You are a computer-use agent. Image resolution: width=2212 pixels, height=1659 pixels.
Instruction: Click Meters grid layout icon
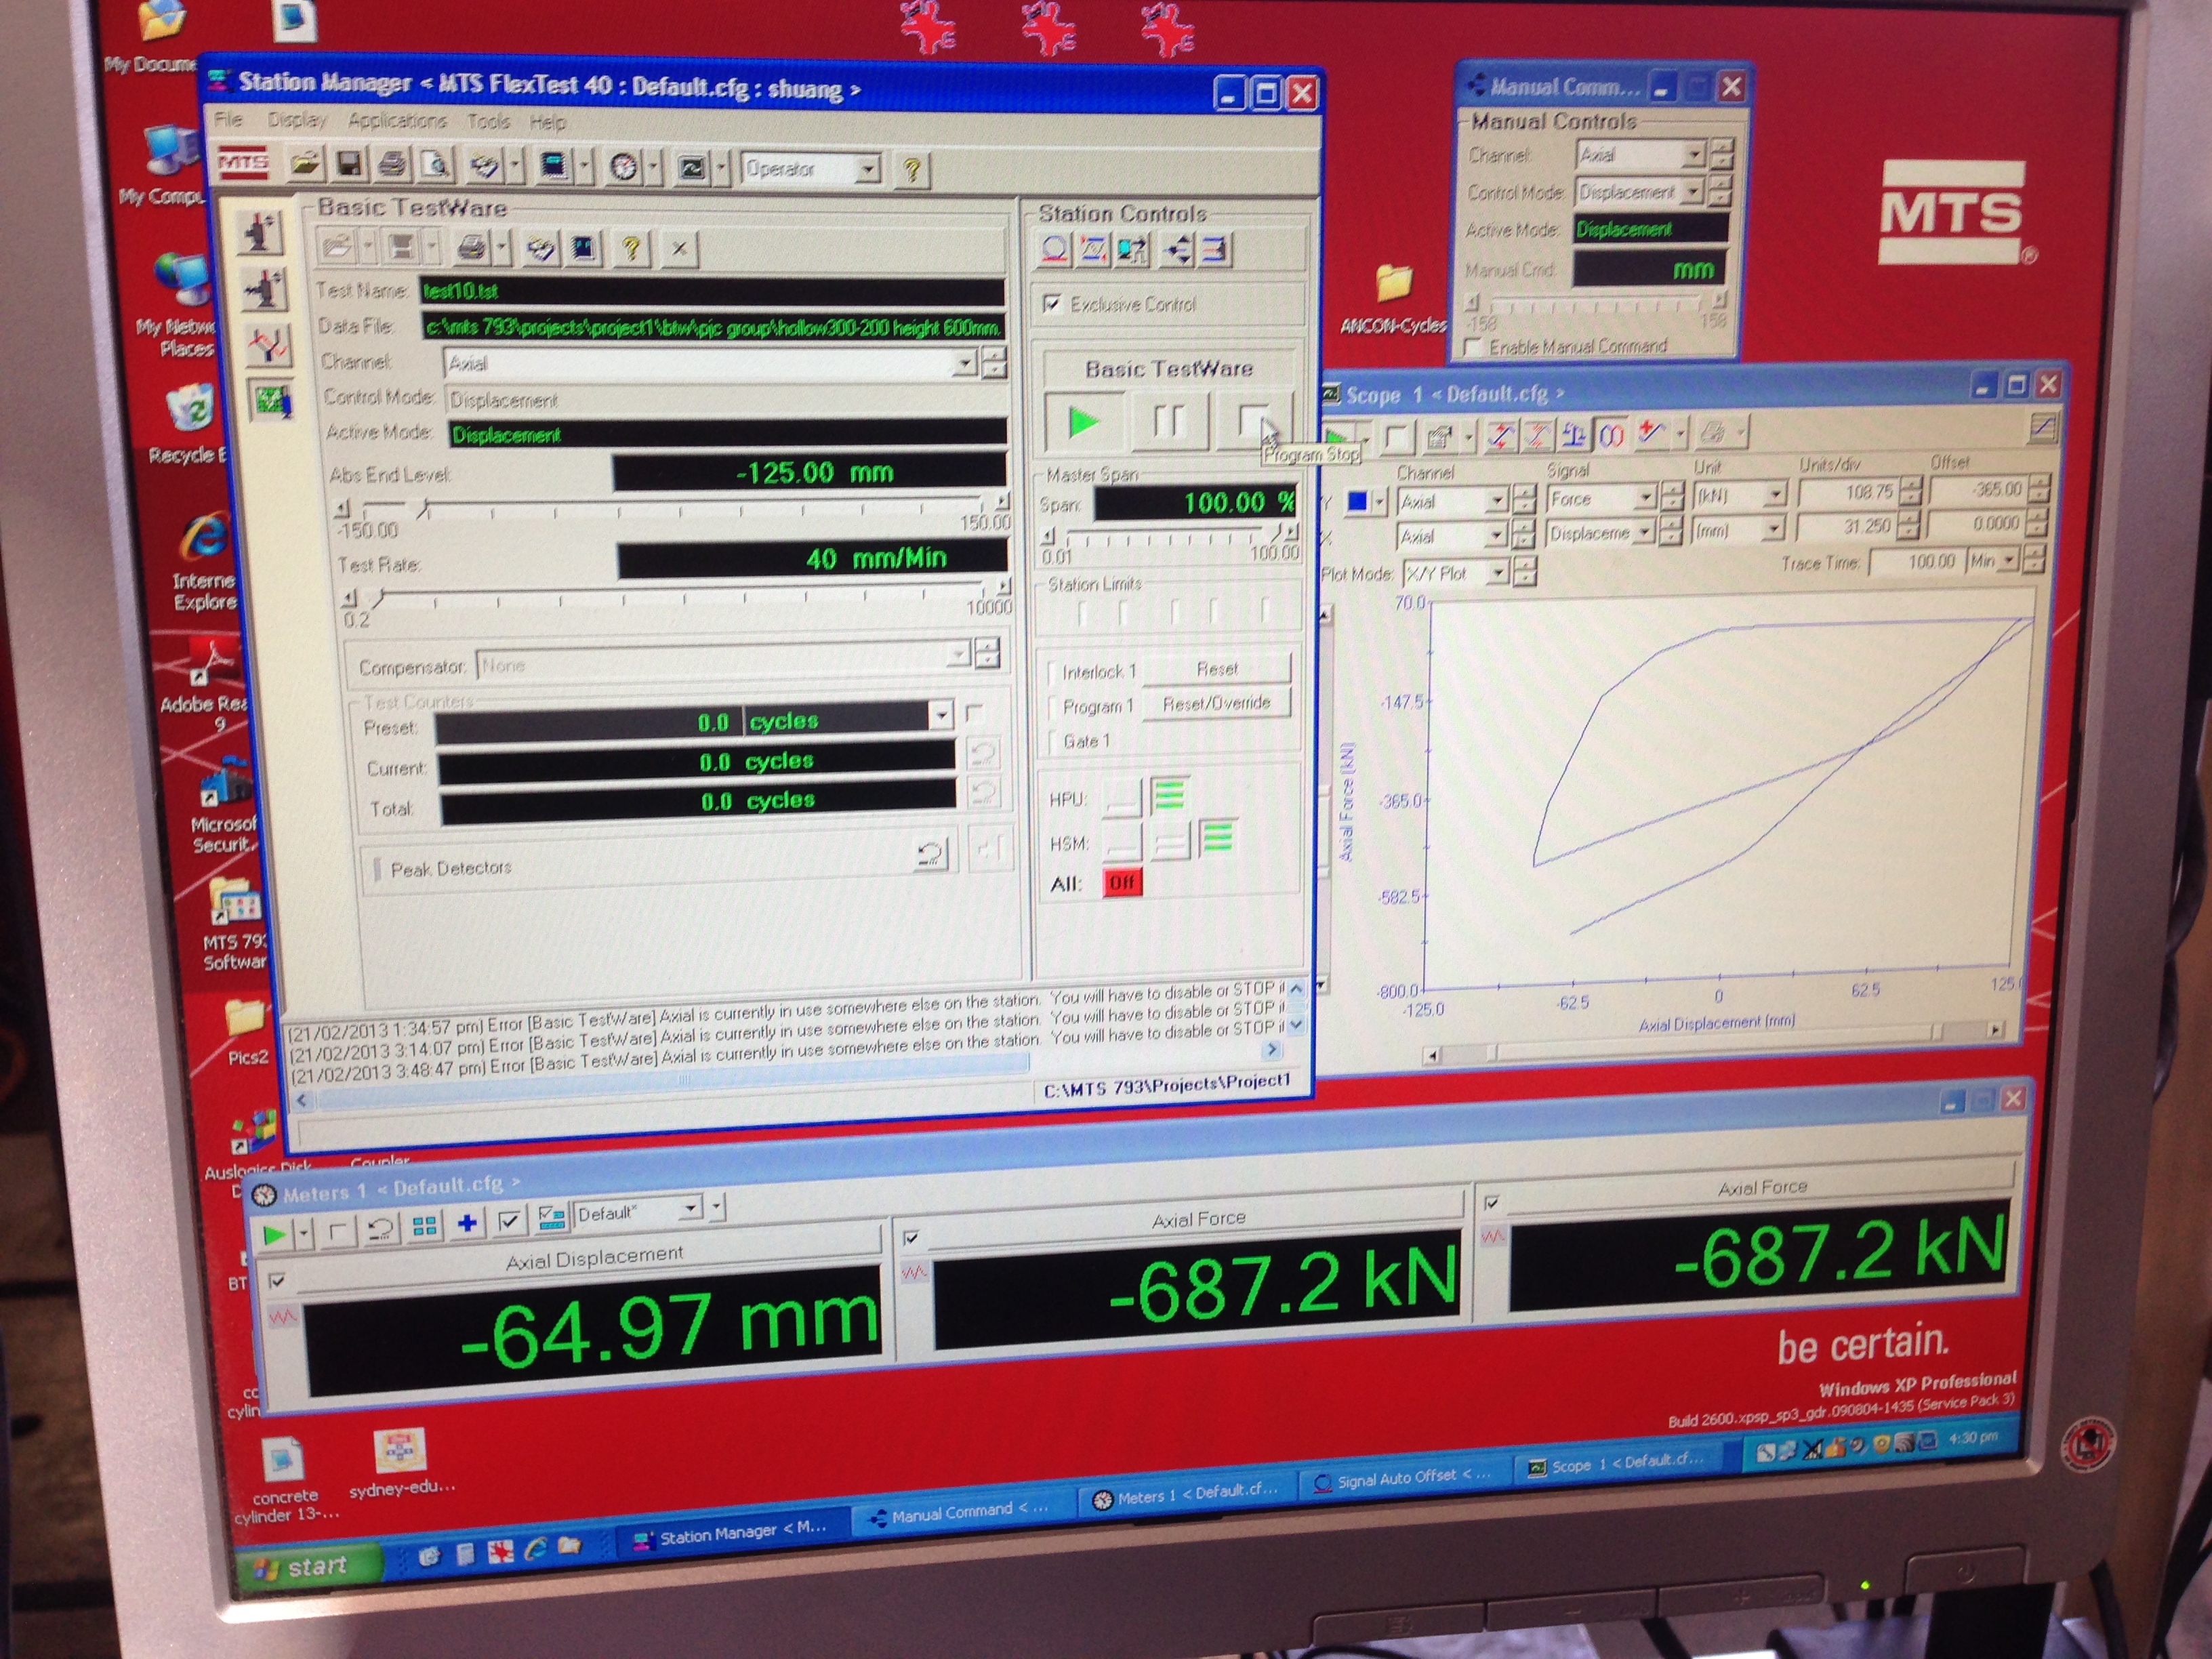tap(424, 1226)
